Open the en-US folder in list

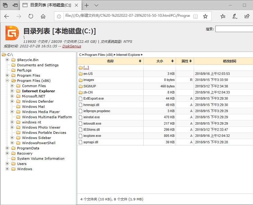88,74
